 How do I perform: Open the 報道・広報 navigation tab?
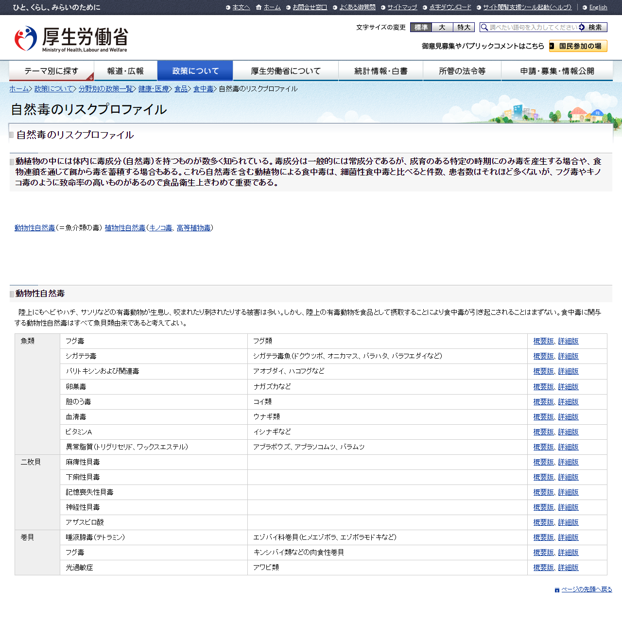(125, 71)
